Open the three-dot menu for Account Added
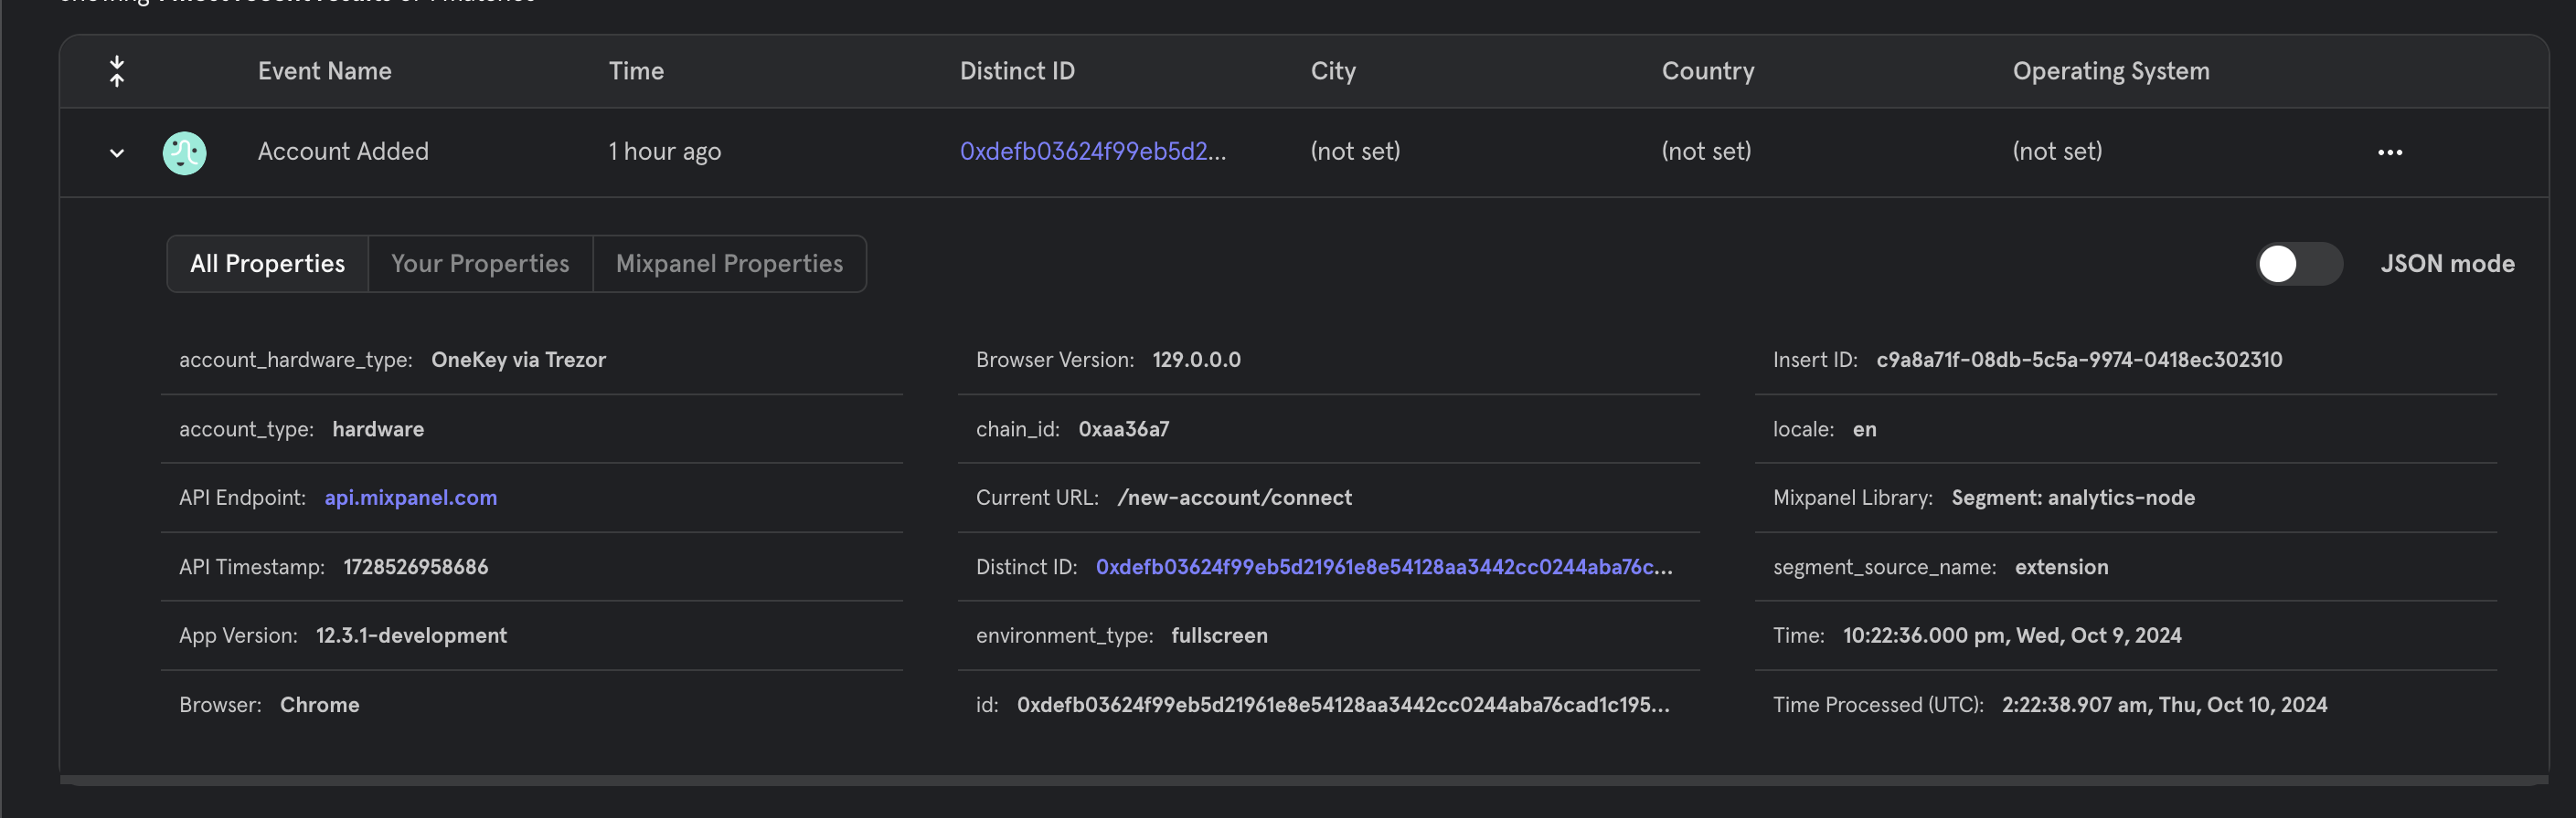 click(2390, 152)
